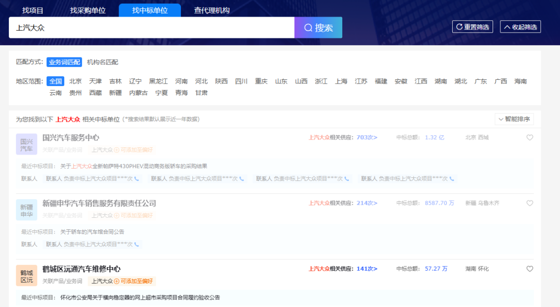
Task: Filter region by 青海
Action: coord(181,93)
